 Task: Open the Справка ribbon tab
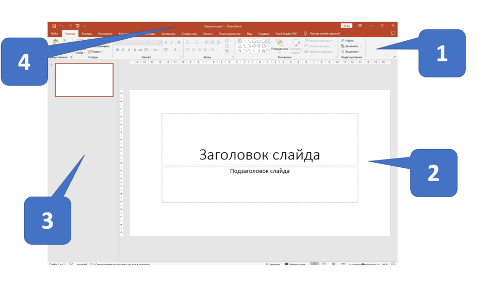click(264, 34)
